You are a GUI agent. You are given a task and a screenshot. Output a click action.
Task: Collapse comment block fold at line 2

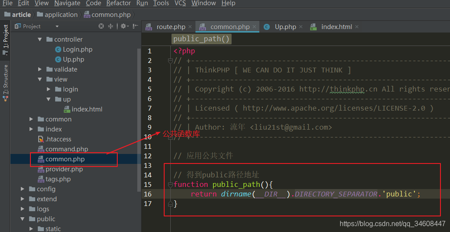tap(170, 61)
